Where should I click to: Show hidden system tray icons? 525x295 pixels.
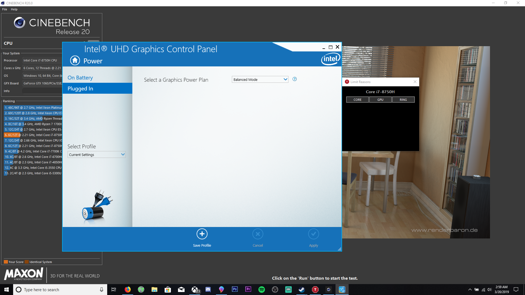pyautogui.click(x=470, y=290)
